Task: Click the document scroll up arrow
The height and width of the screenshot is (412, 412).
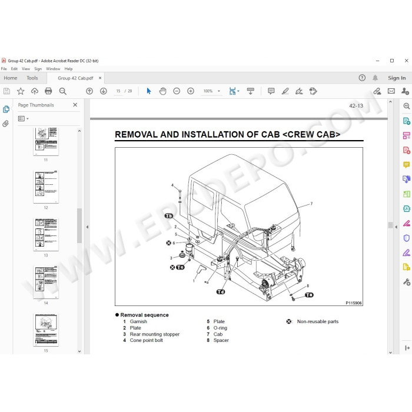Action: click(x=390, y=102)
